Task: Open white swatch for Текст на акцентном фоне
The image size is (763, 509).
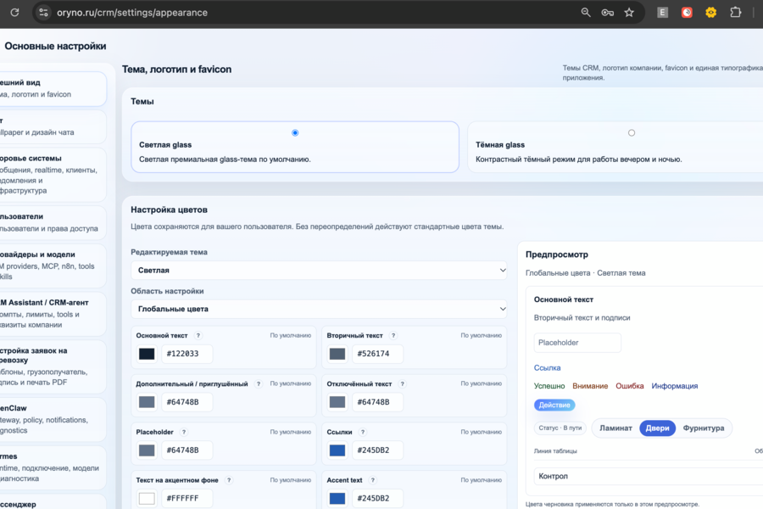Action: [147, 498]
